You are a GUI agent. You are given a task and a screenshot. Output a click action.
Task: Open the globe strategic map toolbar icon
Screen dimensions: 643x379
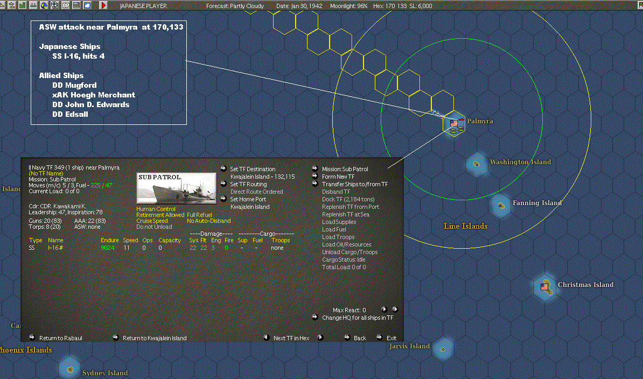44,5
